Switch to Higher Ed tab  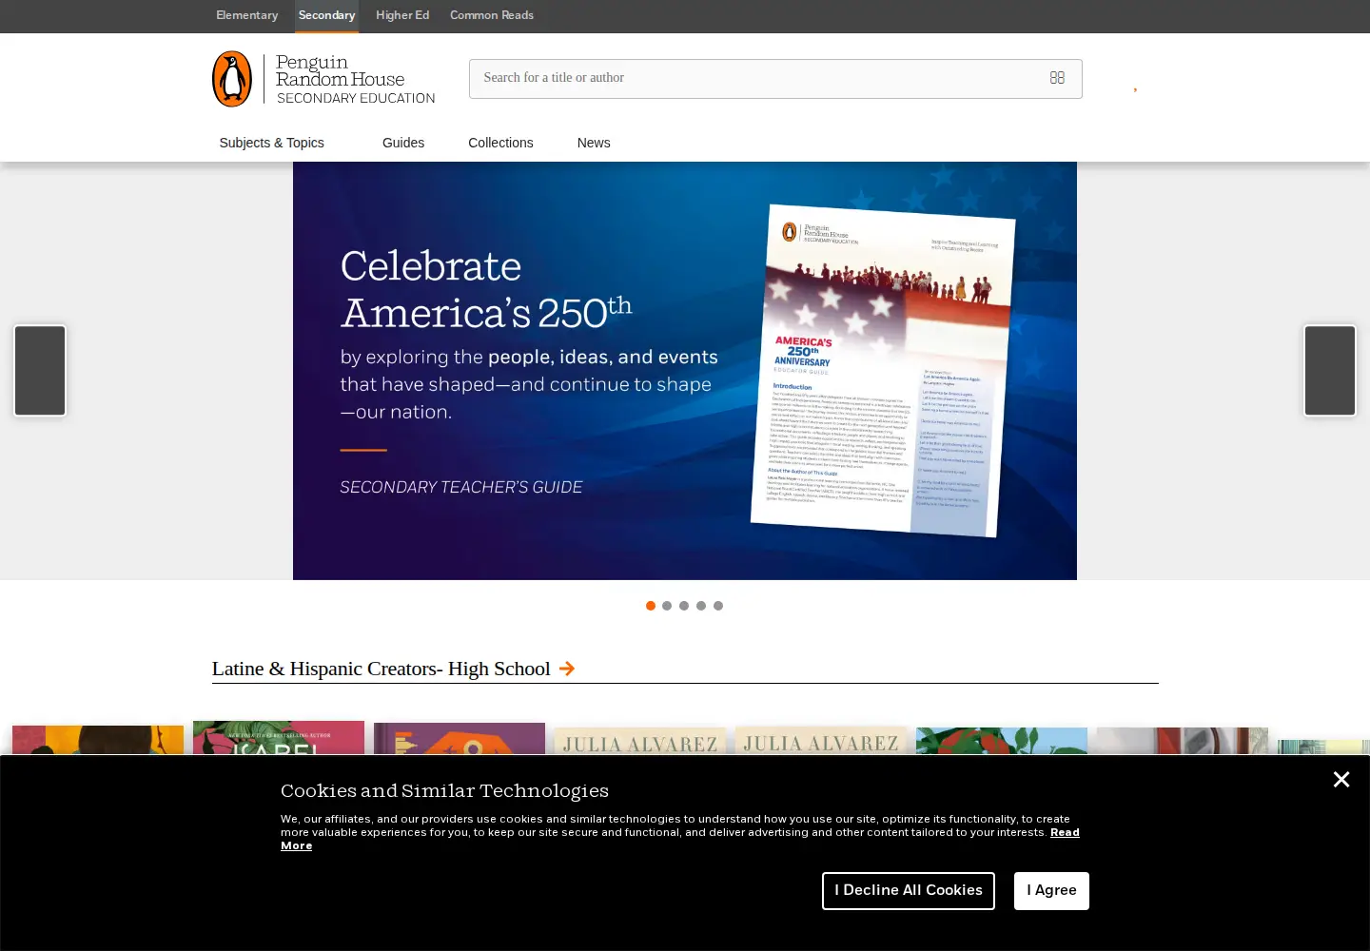(x=402, y=15)
